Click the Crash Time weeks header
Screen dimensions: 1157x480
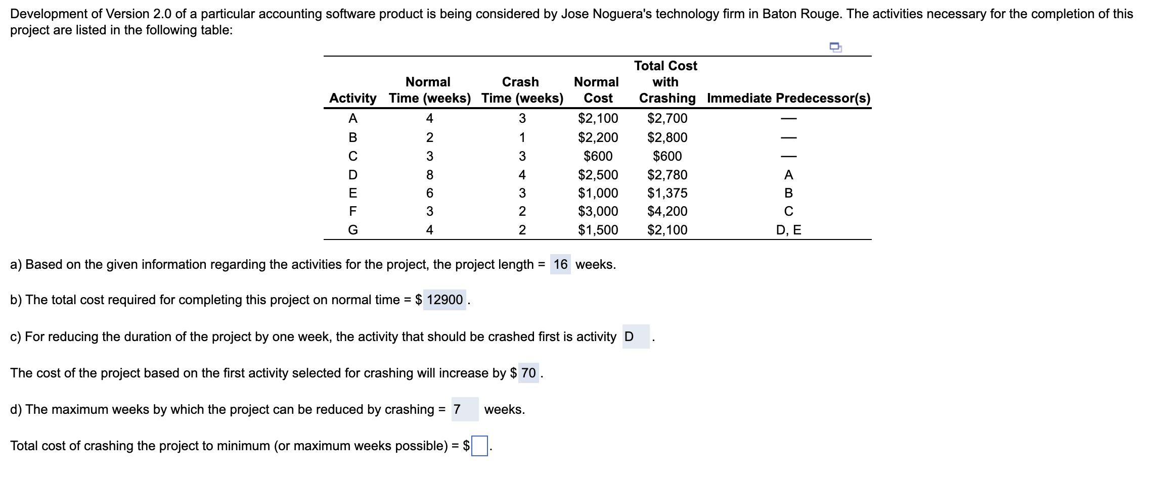(x=522, y=90)
